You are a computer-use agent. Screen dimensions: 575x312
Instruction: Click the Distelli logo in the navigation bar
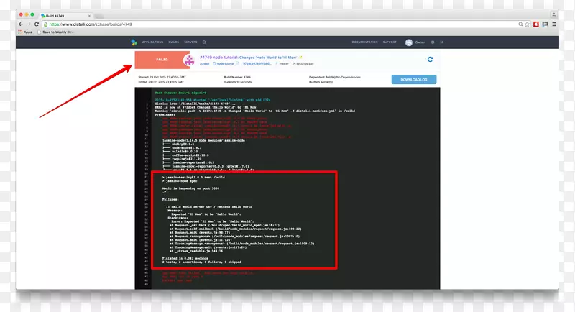point(134,42)
